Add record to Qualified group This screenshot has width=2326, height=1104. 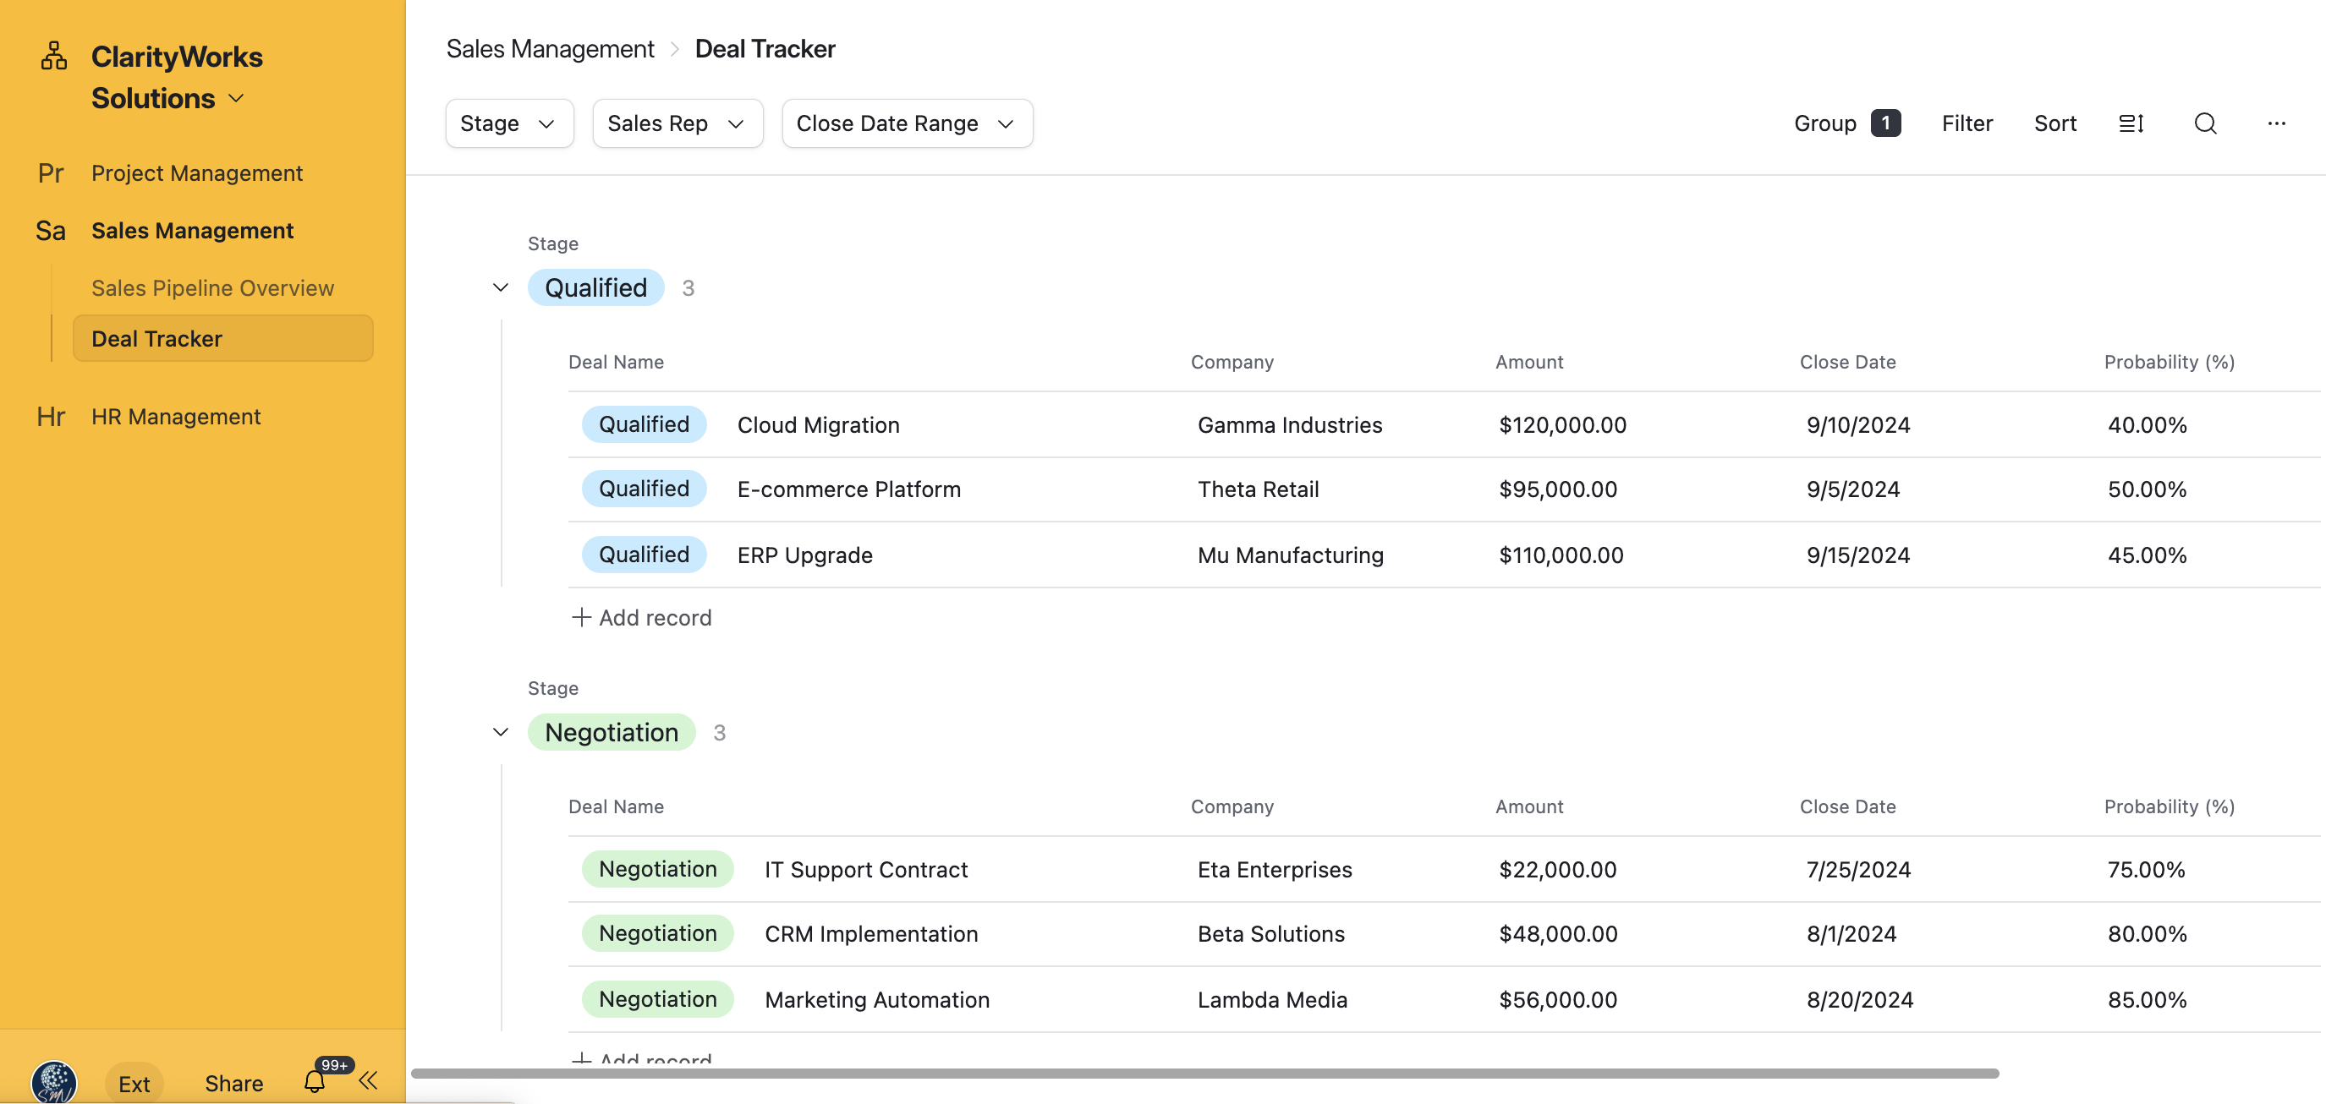pyautogui.click(x=642, y=617)
